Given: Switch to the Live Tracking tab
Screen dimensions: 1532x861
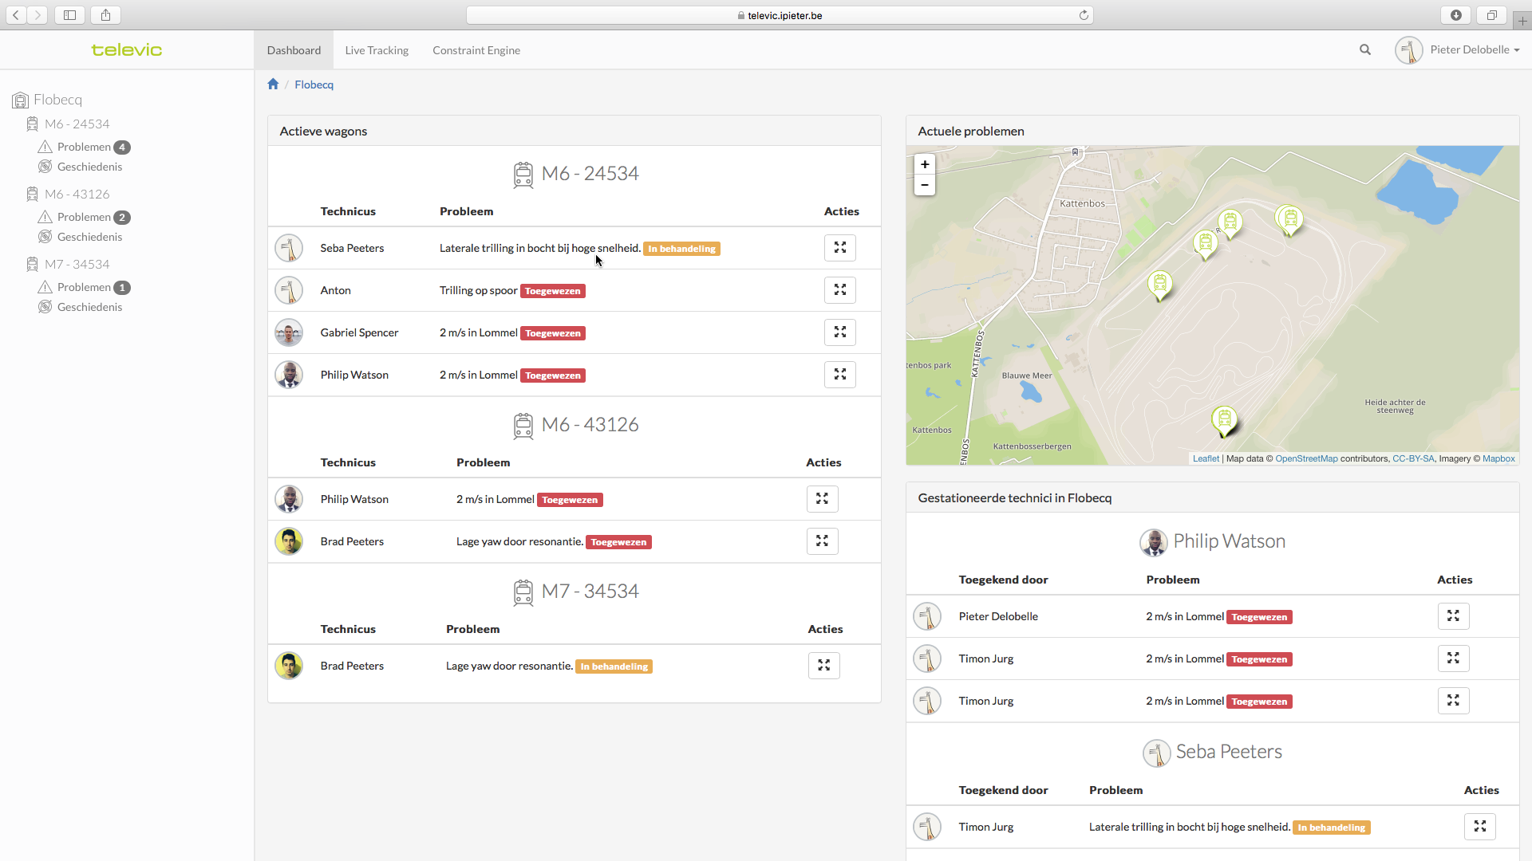Looking at the screenshot, I should (377, 50).
